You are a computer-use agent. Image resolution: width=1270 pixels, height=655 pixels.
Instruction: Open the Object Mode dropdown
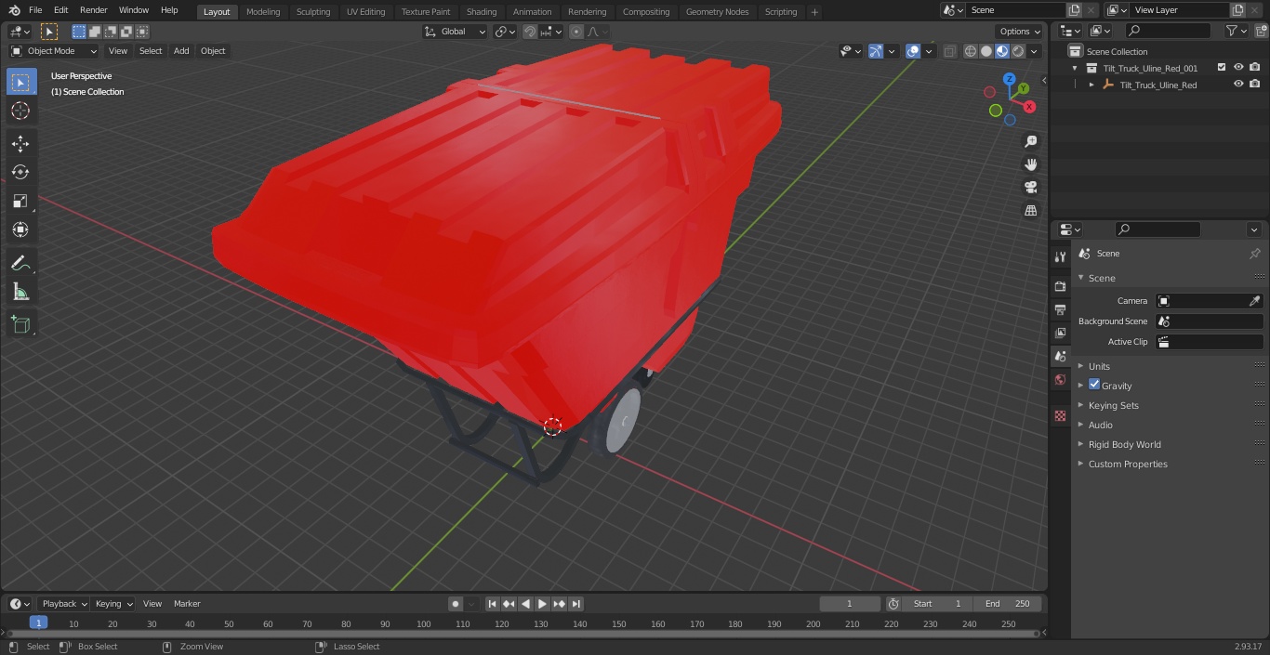pos(54,51)
